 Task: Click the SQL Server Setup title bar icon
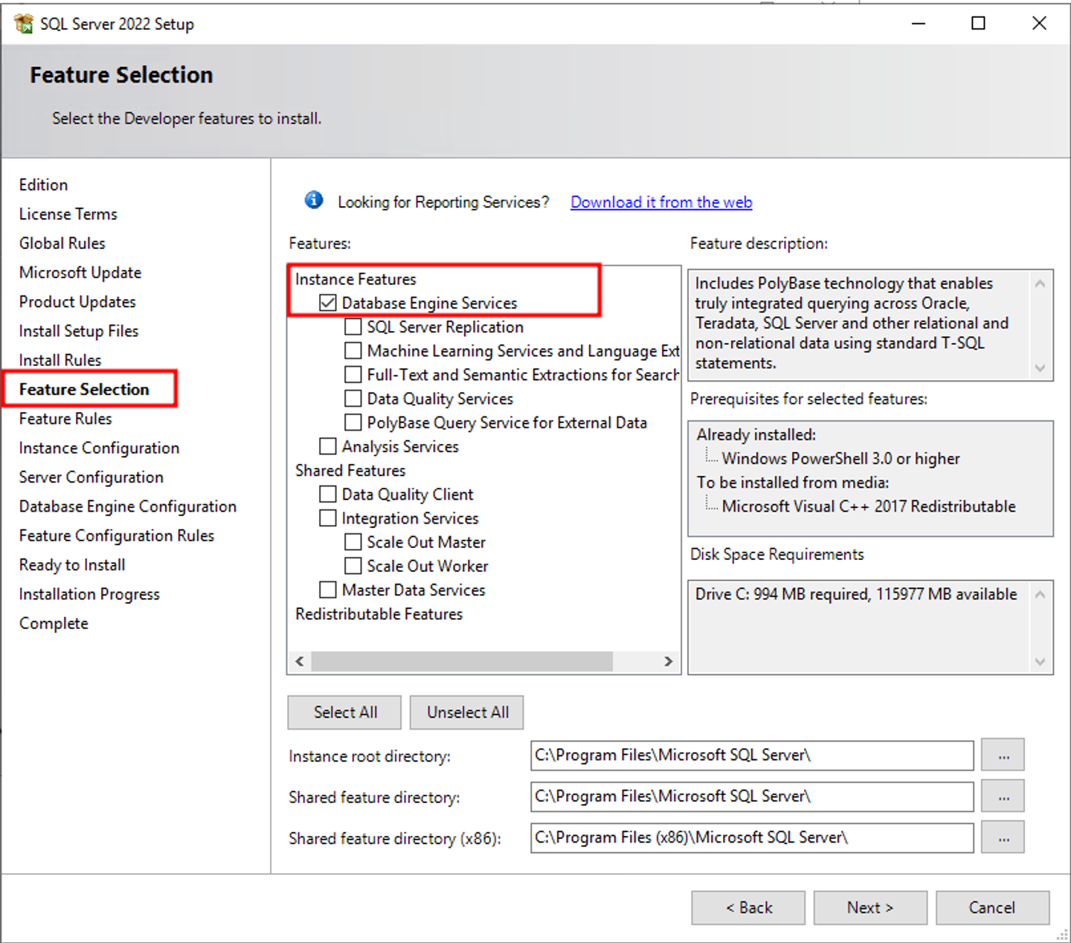tap(23, 24)
